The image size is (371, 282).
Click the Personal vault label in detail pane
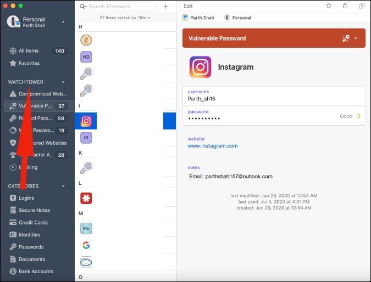pos(237,18)
